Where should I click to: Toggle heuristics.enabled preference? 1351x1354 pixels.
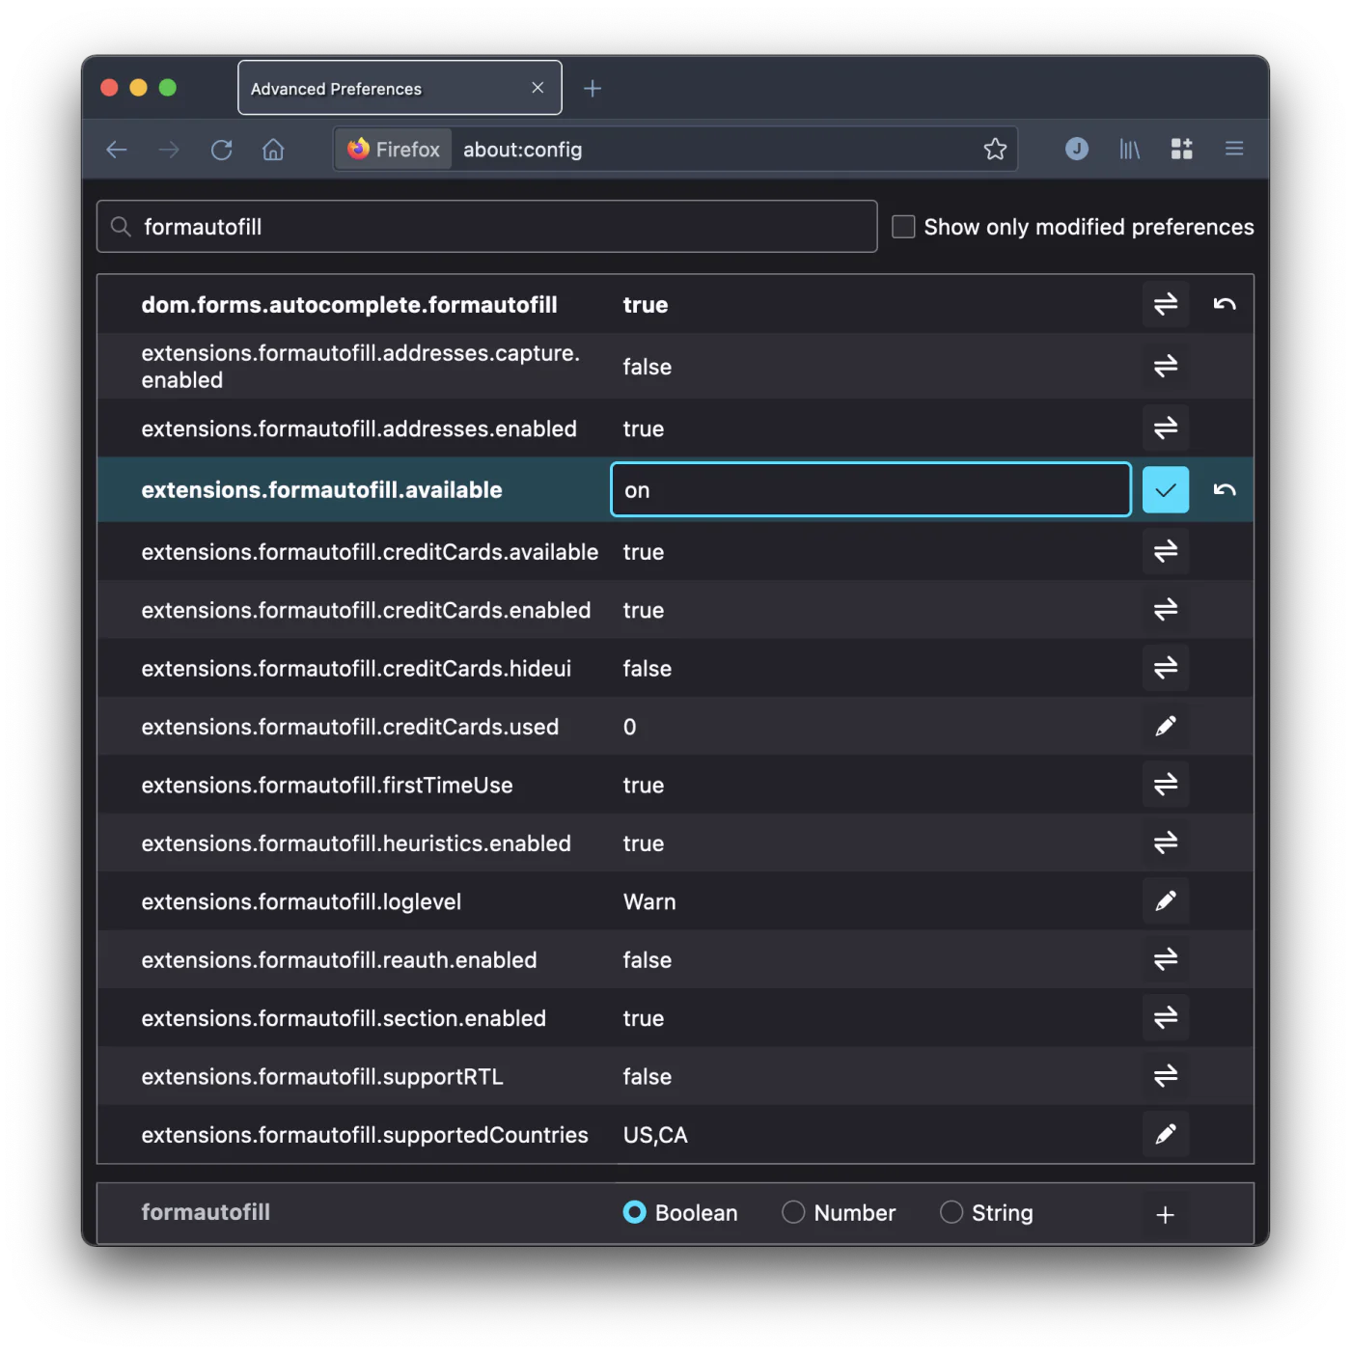(1166, 843)
